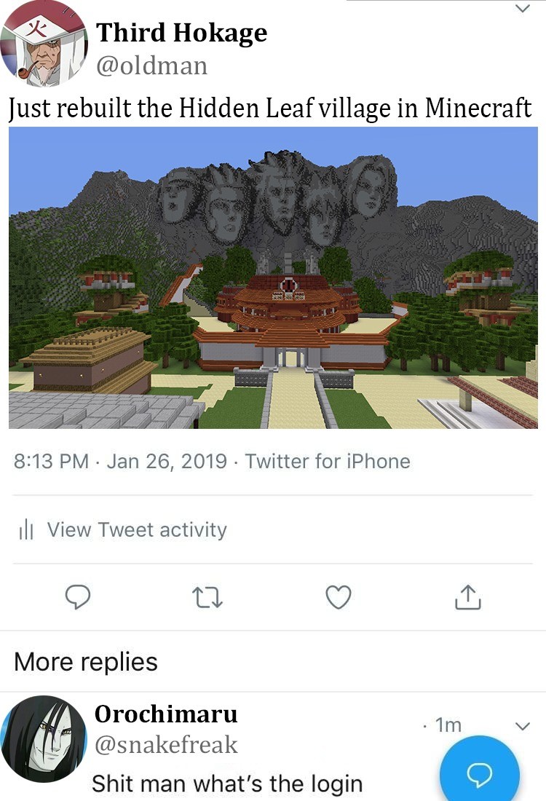Open reply text "Shit man what's the login"
The image size is (546, 801).
[227, 783]
